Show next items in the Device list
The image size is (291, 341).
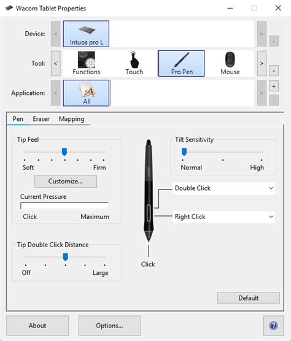coord(262,34)
